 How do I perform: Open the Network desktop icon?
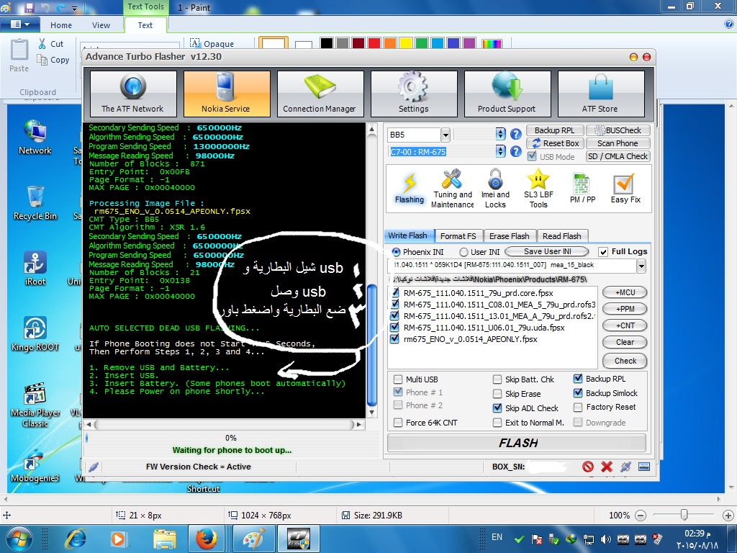pyautogui.click(x=35, y=138)
